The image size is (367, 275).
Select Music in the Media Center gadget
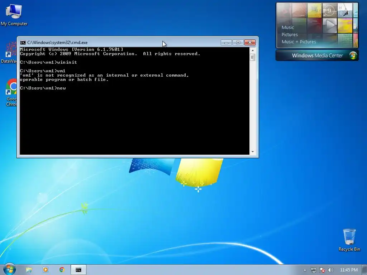pyautogui.click(x=288, y=27)
